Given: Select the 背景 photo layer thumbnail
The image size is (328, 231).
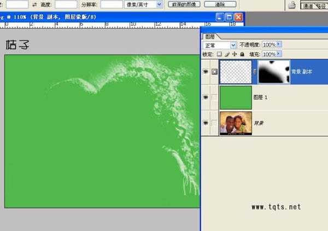Looking at the screenshot, I should point(236,123).
